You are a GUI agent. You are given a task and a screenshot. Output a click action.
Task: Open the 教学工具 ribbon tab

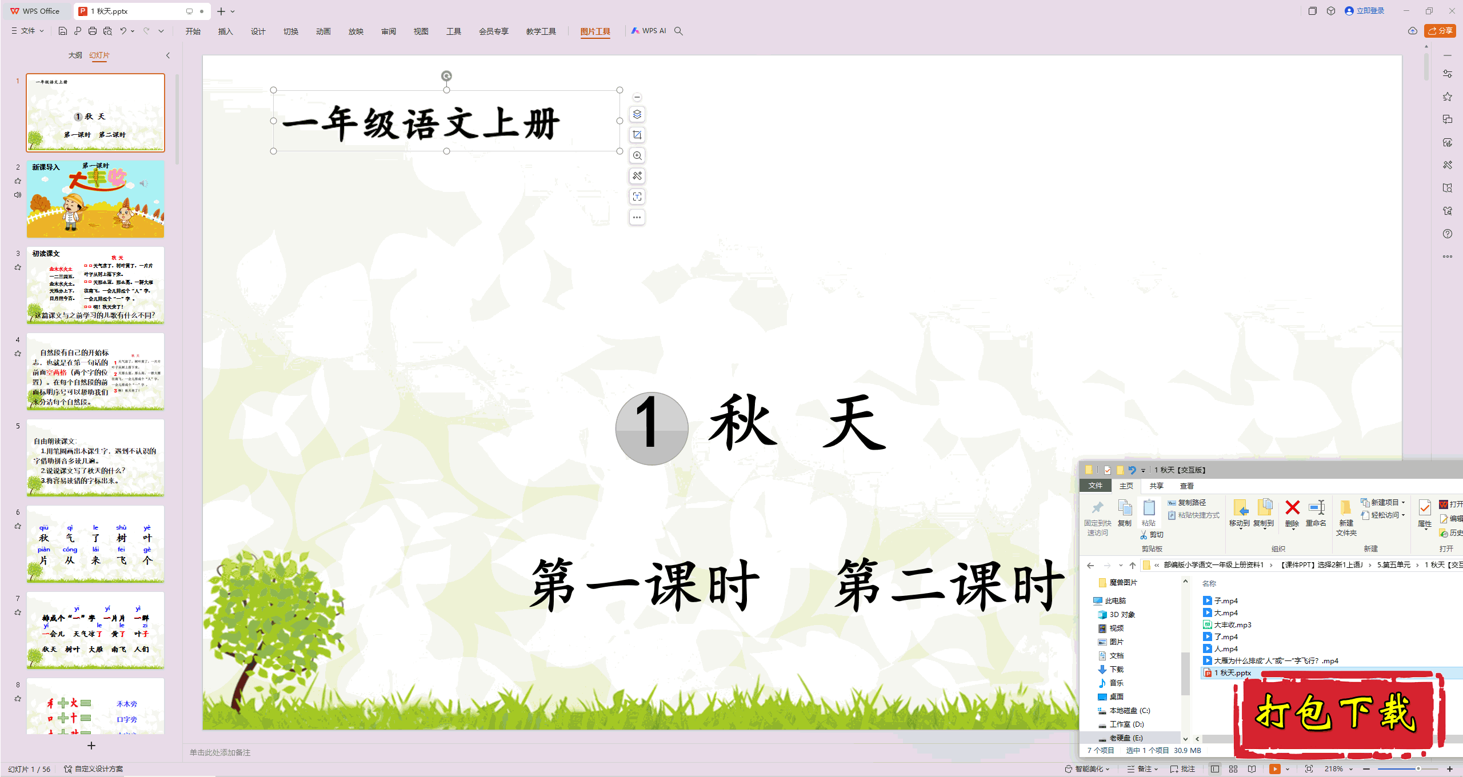click(x=541, y=31)
